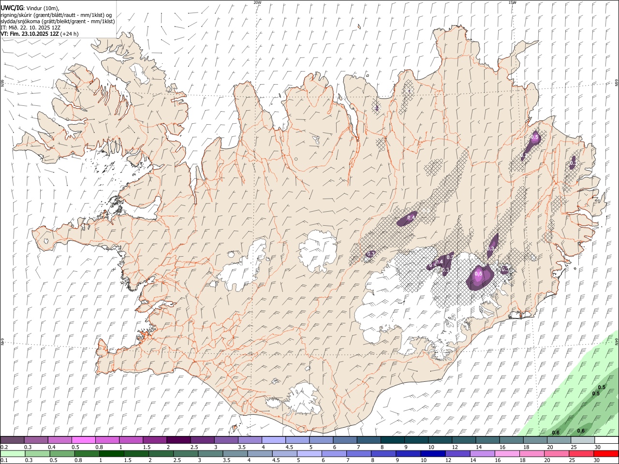Pick the deep navy 10 swatch in bottom legend row

pos(432,454)
